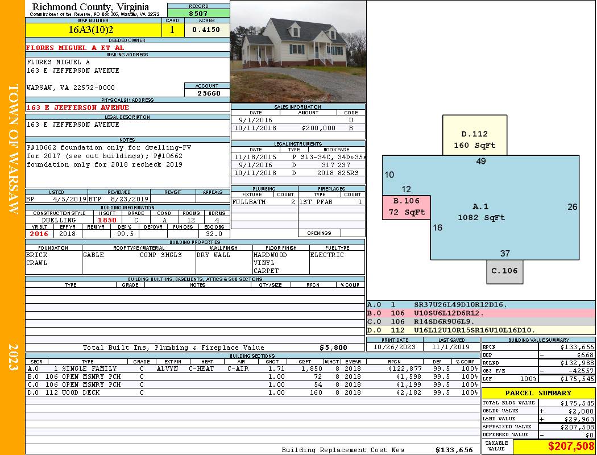Select the PARCEL SUMMARY header
597x455 pixels.
(538, 393)
